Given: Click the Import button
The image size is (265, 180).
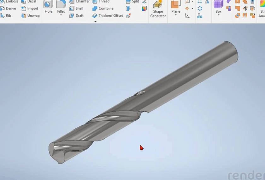Looking at the screenshot, I should point(30,9).
